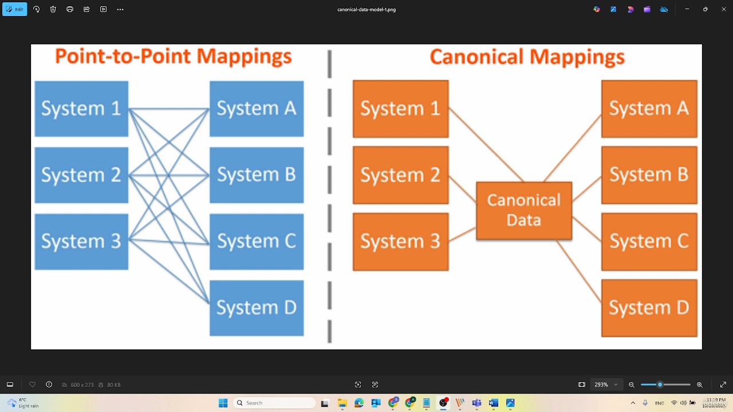Open Microsoft Word from the taskbar
This screenshot has width=733, height=412.
(494, 403)
